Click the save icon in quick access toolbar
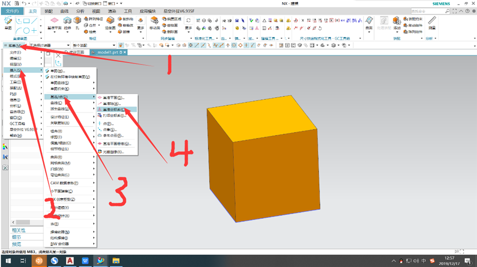 coord(16,3)
